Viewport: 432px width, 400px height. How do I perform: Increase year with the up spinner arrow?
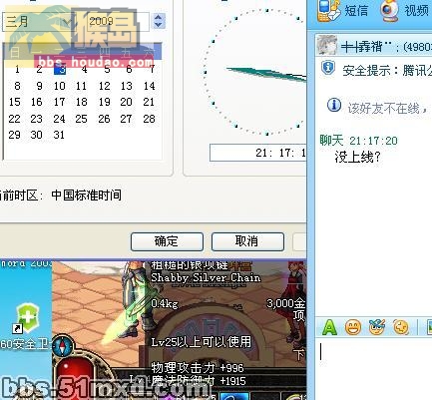(x=159, y=17)
